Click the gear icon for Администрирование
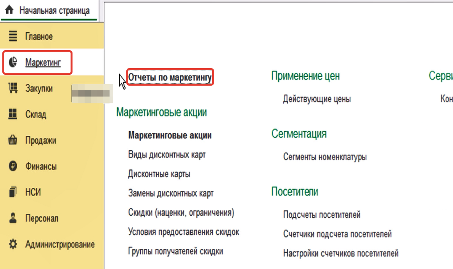Screen dimensions: 453x269 pyautogui.click(x=13, y=244)
